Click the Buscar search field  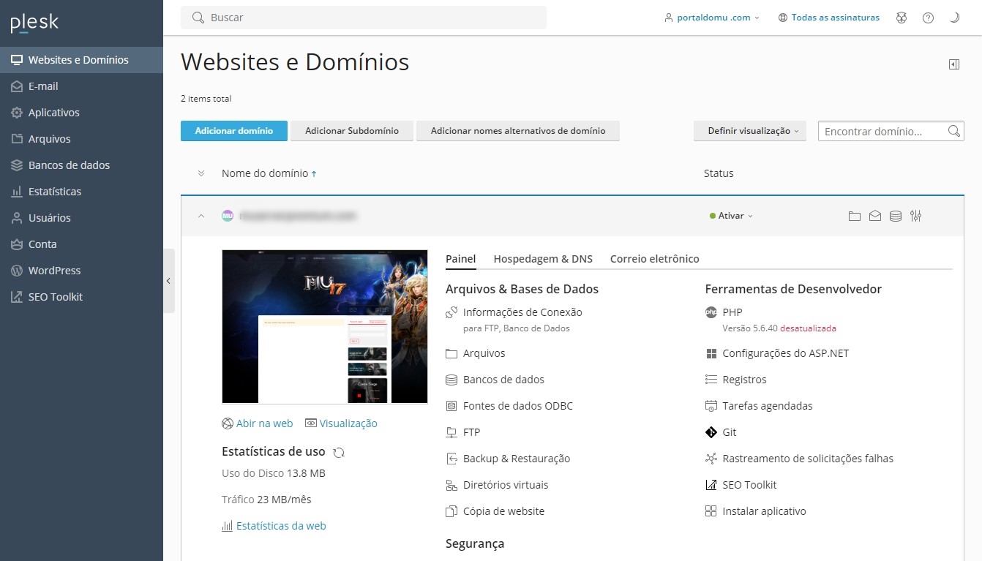[364, 18]
